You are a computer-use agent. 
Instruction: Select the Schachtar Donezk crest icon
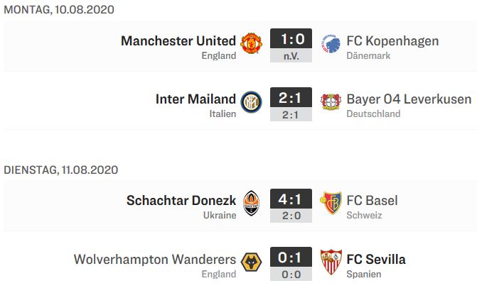pos(251,203)
